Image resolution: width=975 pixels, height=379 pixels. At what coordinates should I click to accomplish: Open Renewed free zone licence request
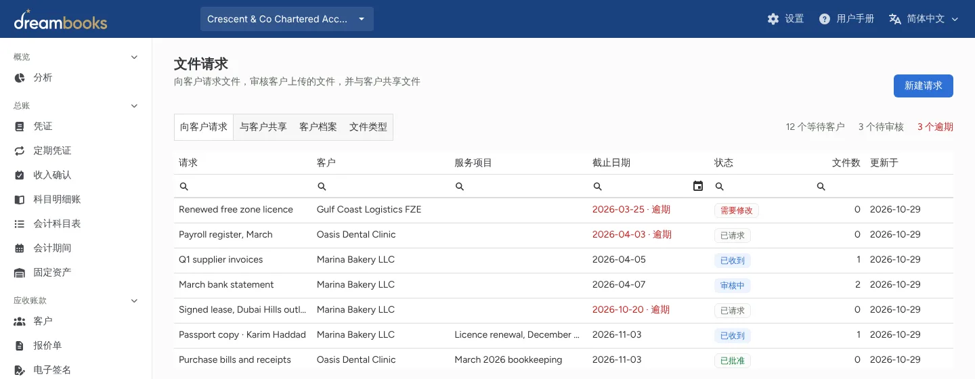click(x=236, y=210)
